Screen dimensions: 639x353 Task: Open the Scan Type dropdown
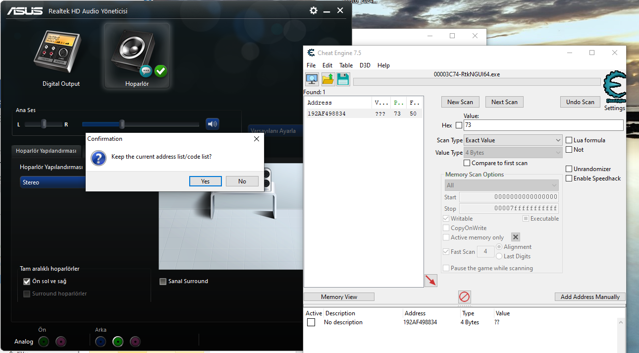(513, 140)
